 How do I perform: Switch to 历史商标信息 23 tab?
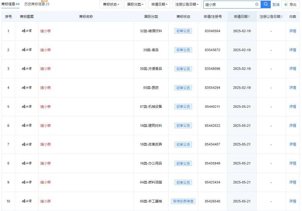[36, 4]
